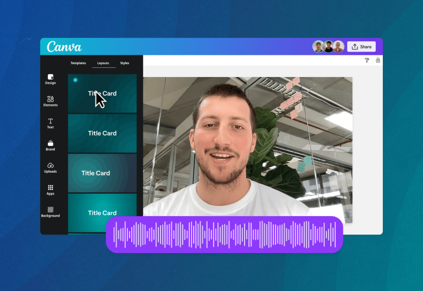Click the Canva logo
The image size is (423, 291).
point(64,47)
